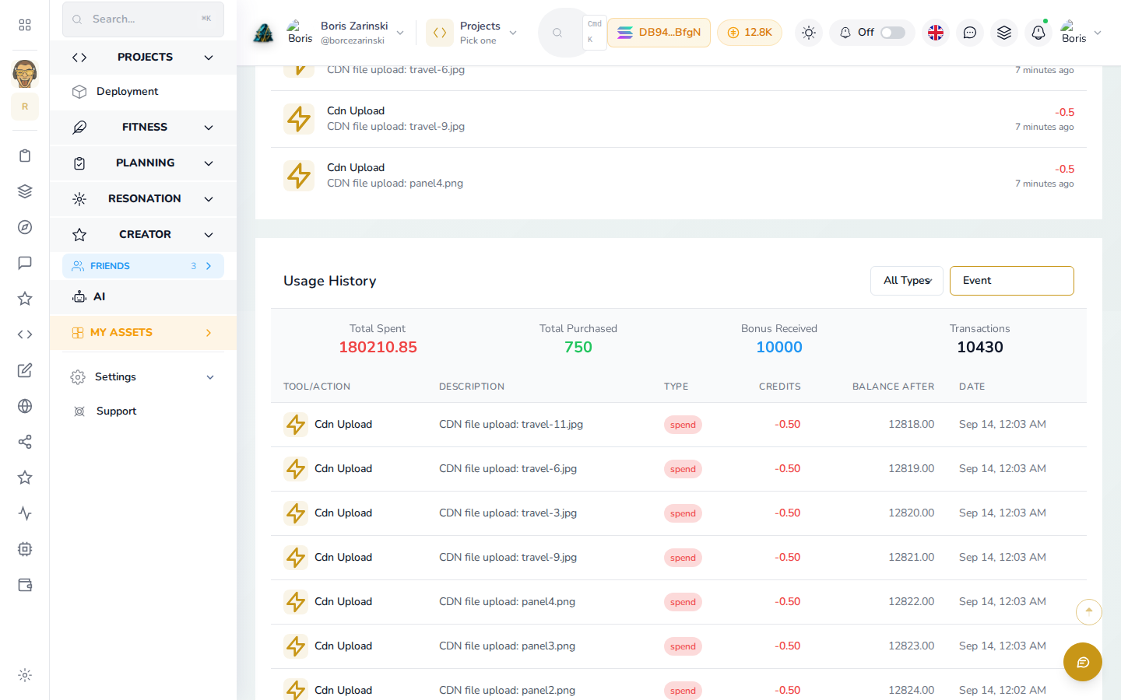
Task: Open the Support sidebar link
Action: 143,411
